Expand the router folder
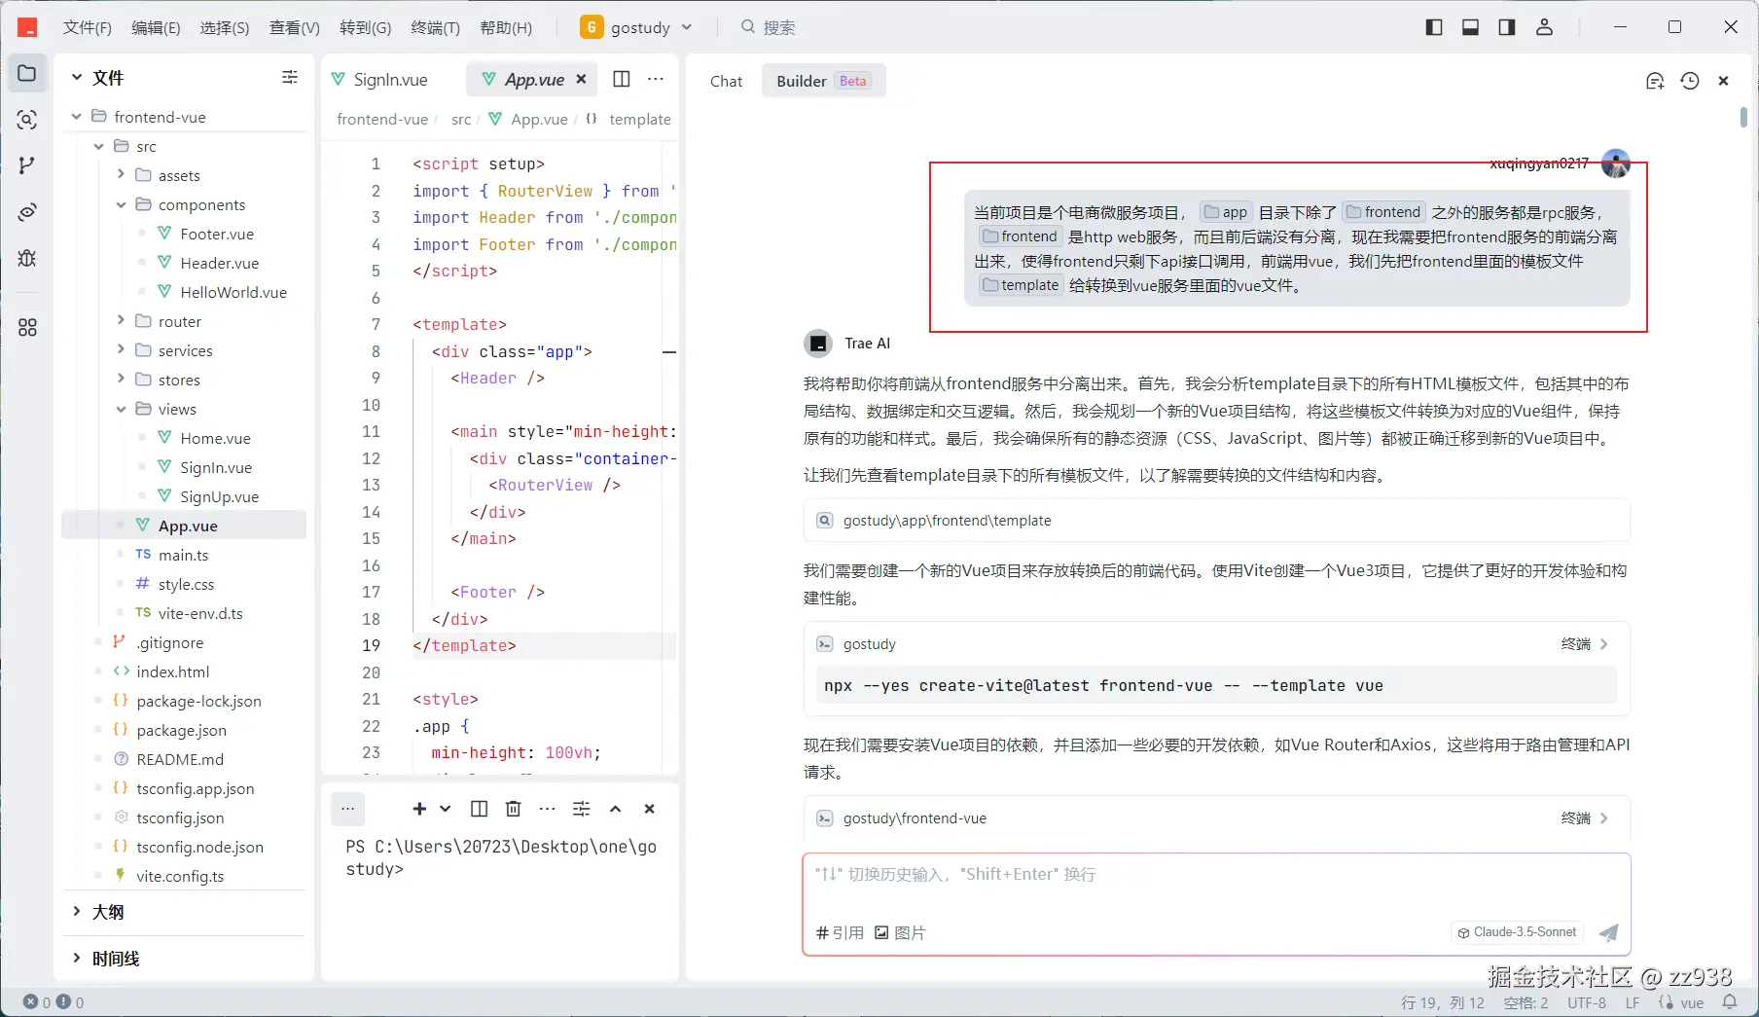 [121, 321]
